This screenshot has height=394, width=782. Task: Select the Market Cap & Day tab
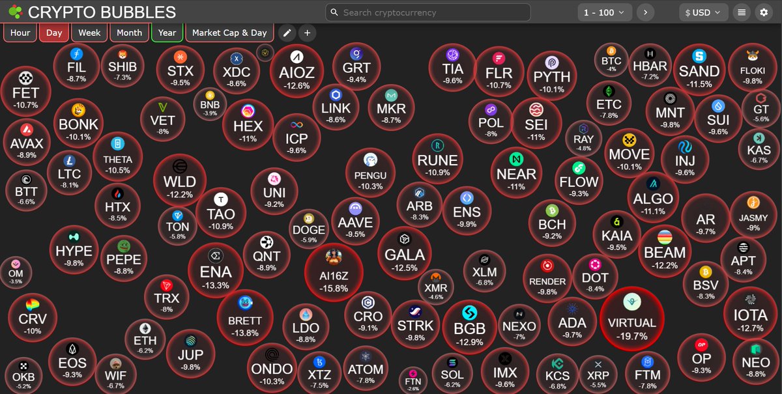click(x=229, y=33)
